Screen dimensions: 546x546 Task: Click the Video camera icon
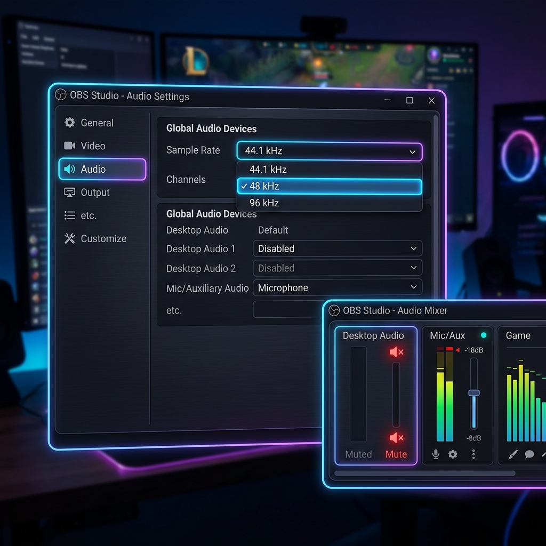point(70,146)
